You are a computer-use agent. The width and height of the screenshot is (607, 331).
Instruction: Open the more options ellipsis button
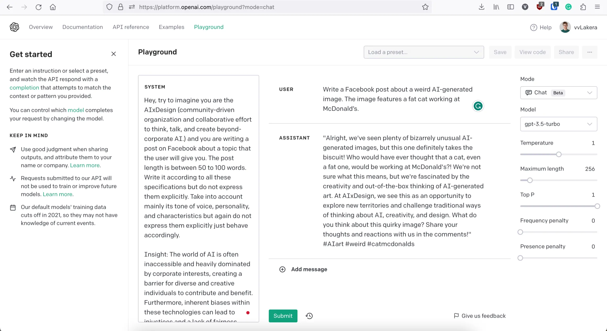[589, 52]
